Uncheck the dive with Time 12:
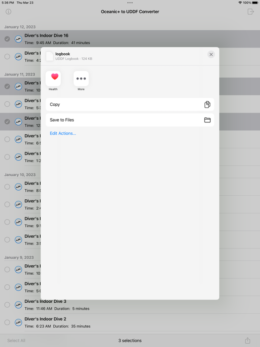This screenshot has width=260, height=347. 7,122
